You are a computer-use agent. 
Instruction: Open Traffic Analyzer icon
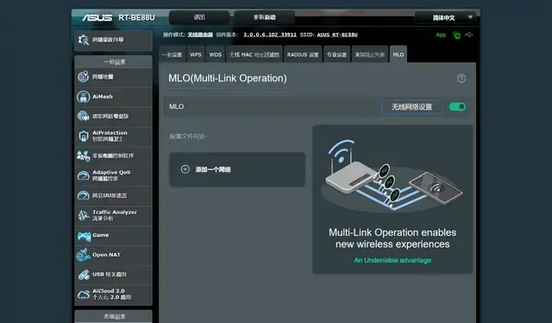click(x=84, y=215)
